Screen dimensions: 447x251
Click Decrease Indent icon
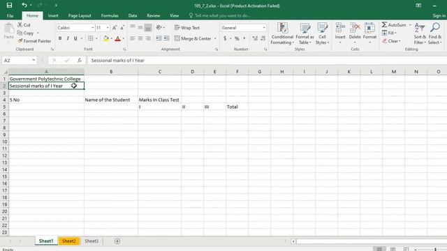tap(159, 38)
